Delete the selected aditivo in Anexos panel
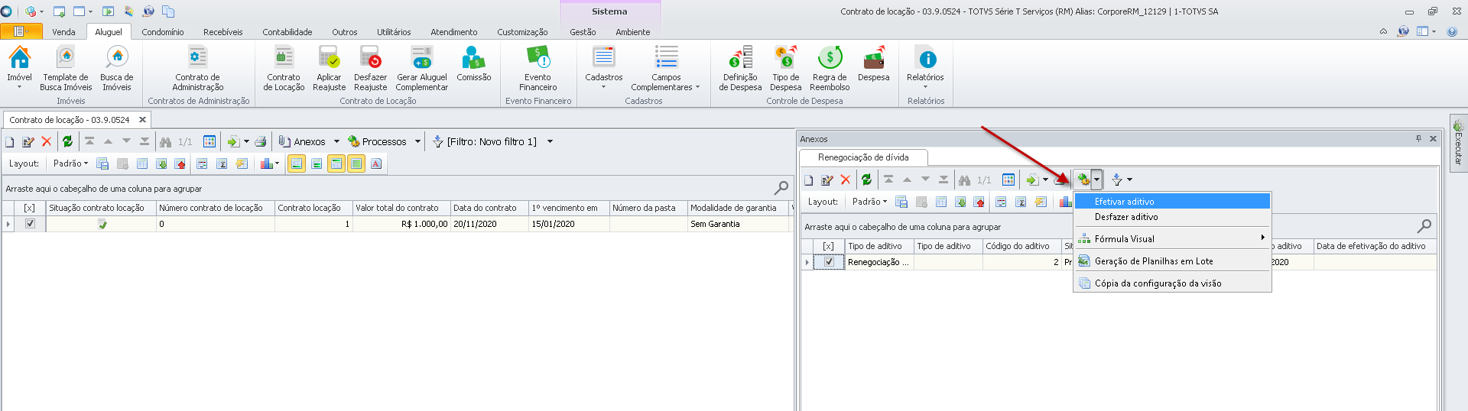 [845, 180]
